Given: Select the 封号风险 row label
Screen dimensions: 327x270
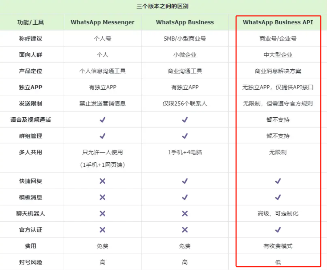Looking at the screenshot, I should click(x=31, y=262).
